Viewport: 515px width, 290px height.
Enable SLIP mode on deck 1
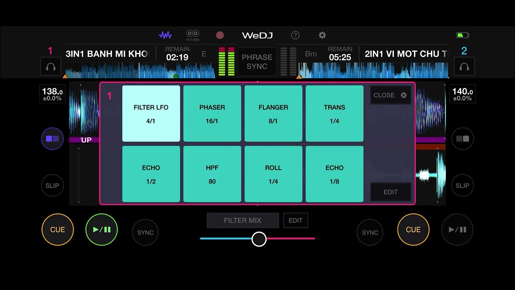click(x=52, y=186)
